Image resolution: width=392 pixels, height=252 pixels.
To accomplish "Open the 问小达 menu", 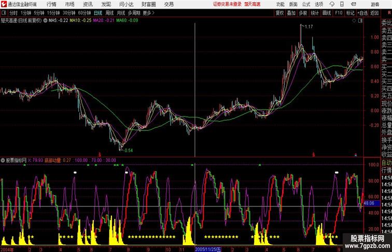I will [126, 4].
